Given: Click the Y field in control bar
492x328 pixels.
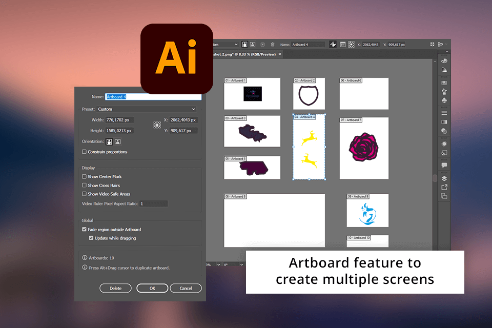Looking at the screenshot, I should tap(397, 45).
